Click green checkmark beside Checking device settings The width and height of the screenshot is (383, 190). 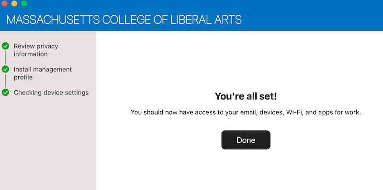coord(5,93)
